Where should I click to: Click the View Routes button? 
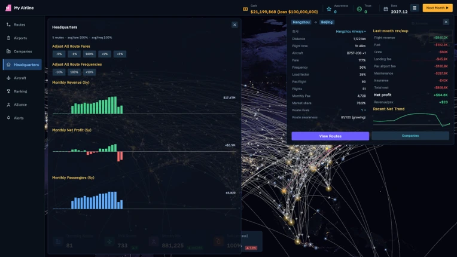point(330,136)
